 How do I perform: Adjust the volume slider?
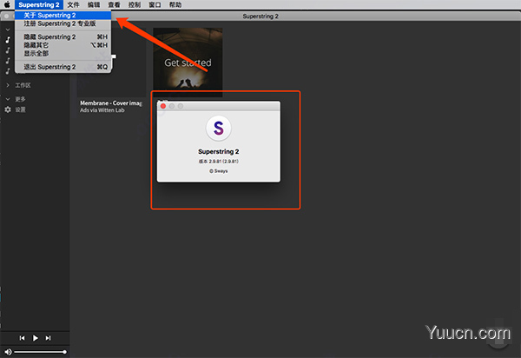click(x=41, y=352)
